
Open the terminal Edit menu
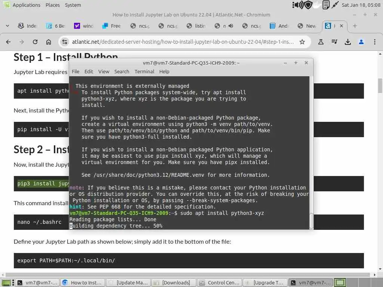89,71
